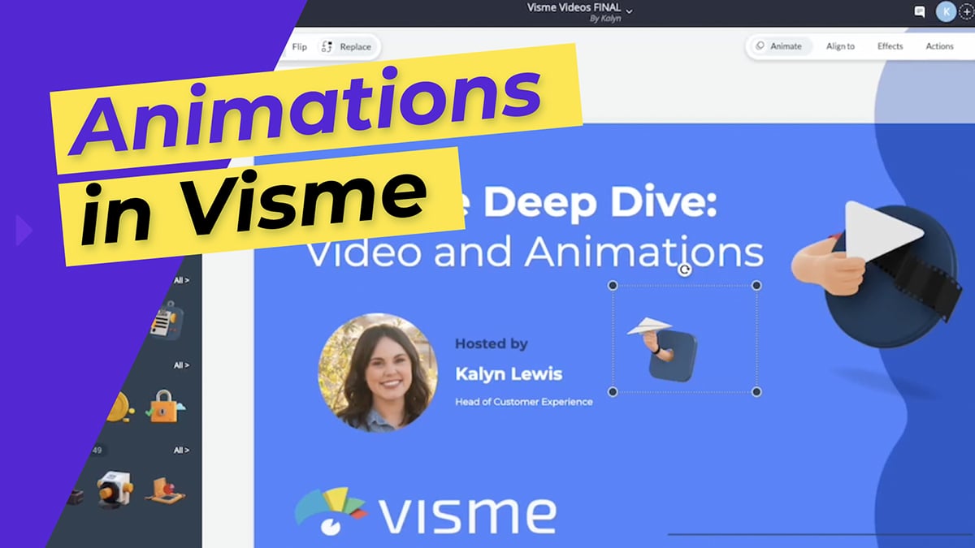Select the host portrait photo

(x=378, y=372)
